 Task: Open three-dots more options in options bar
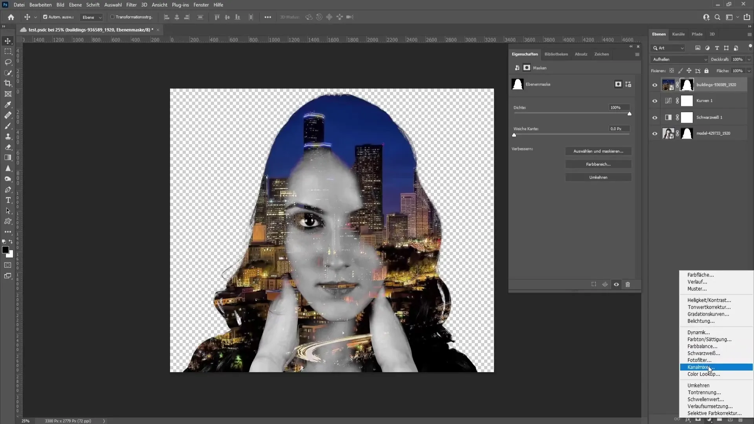pos(268,17)
